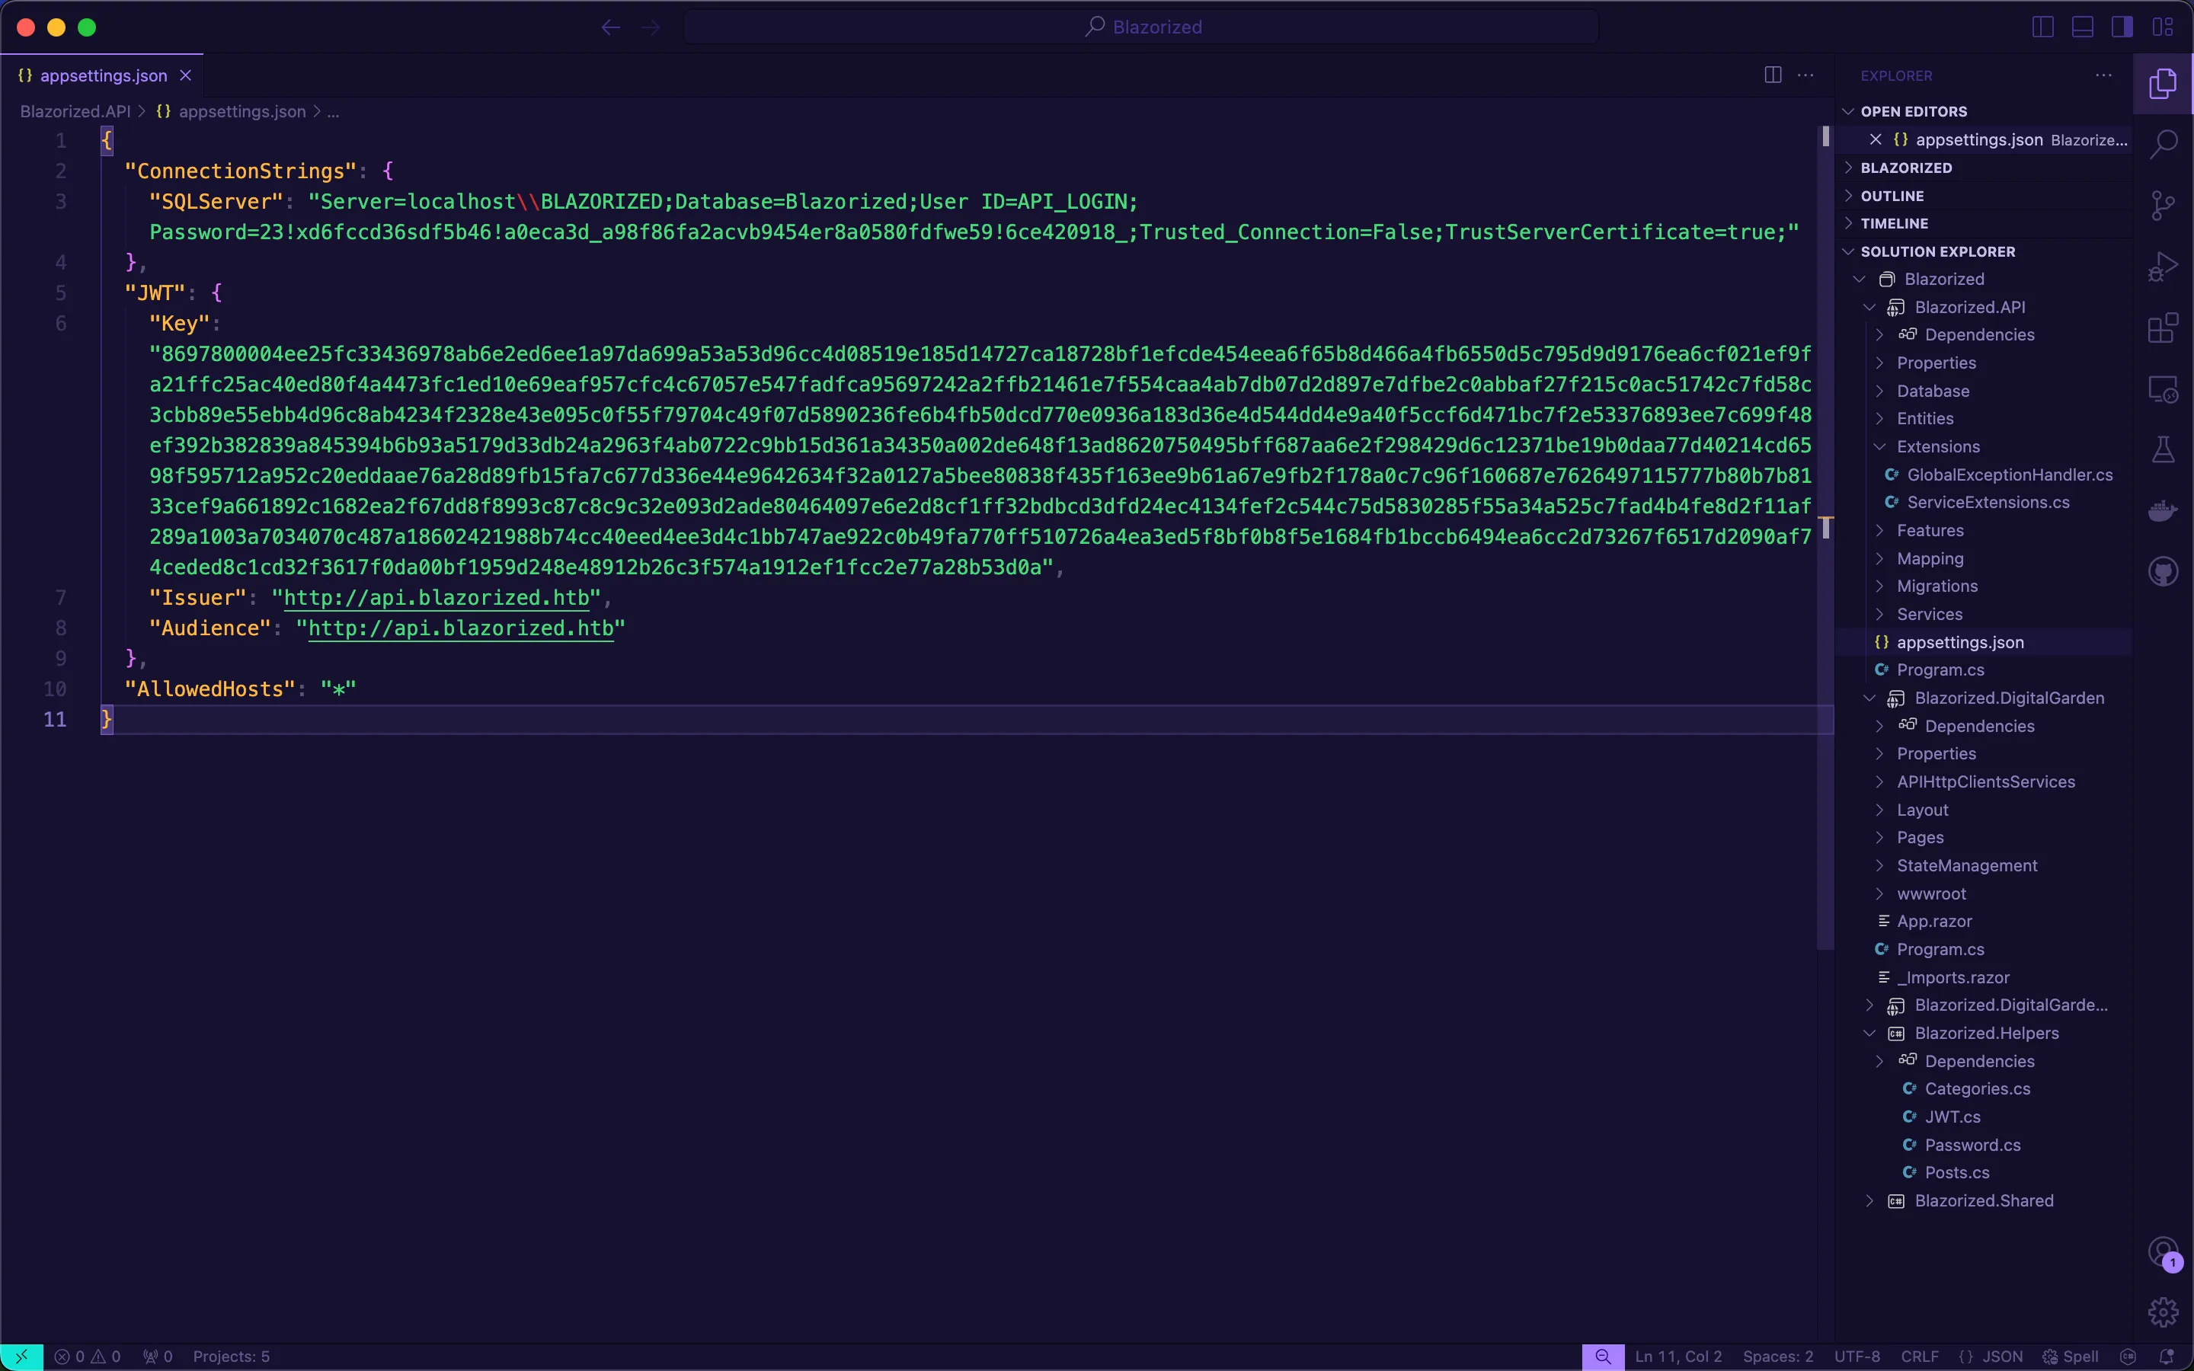Open the Manage gear icon
Viewport: 2194px width, 1371px height.
click(x=2164, y=1312)
